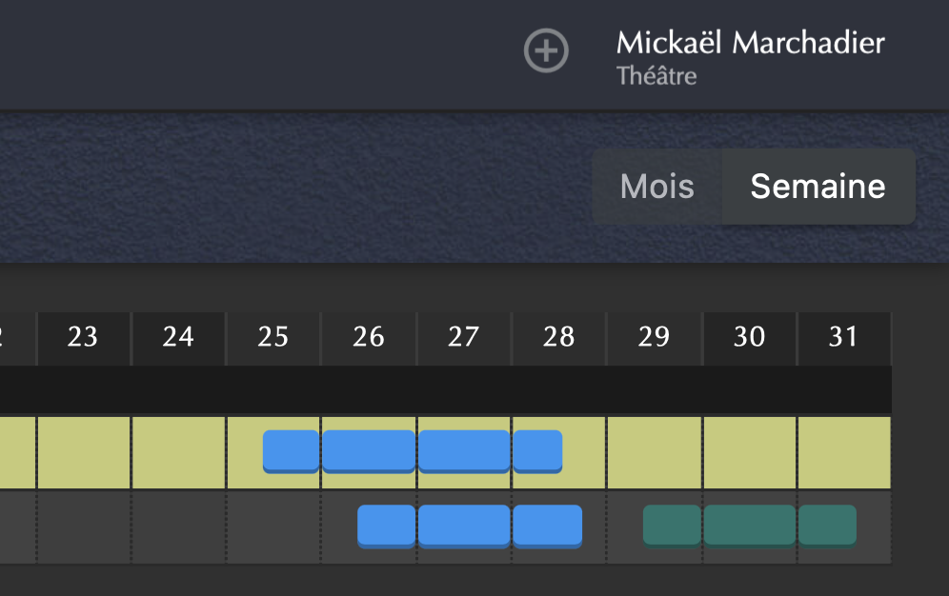
Task: Select day 25 column header
Action: click(x=273, y=337)
